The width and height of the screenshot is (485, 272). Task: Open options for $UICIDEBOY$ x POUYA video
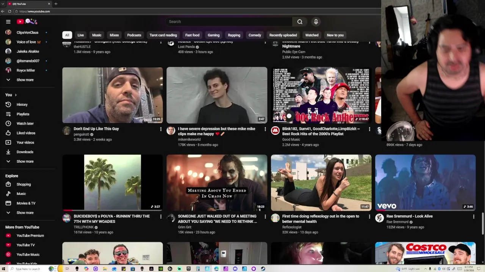(x=161, y=217)
